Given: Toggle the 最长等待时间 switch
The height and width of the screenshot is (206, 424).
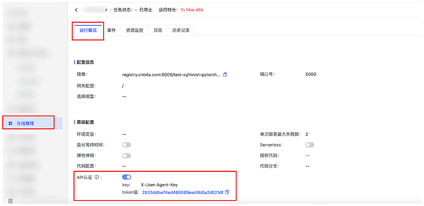Looking at the screenshot, I should (x=127, y=145).
